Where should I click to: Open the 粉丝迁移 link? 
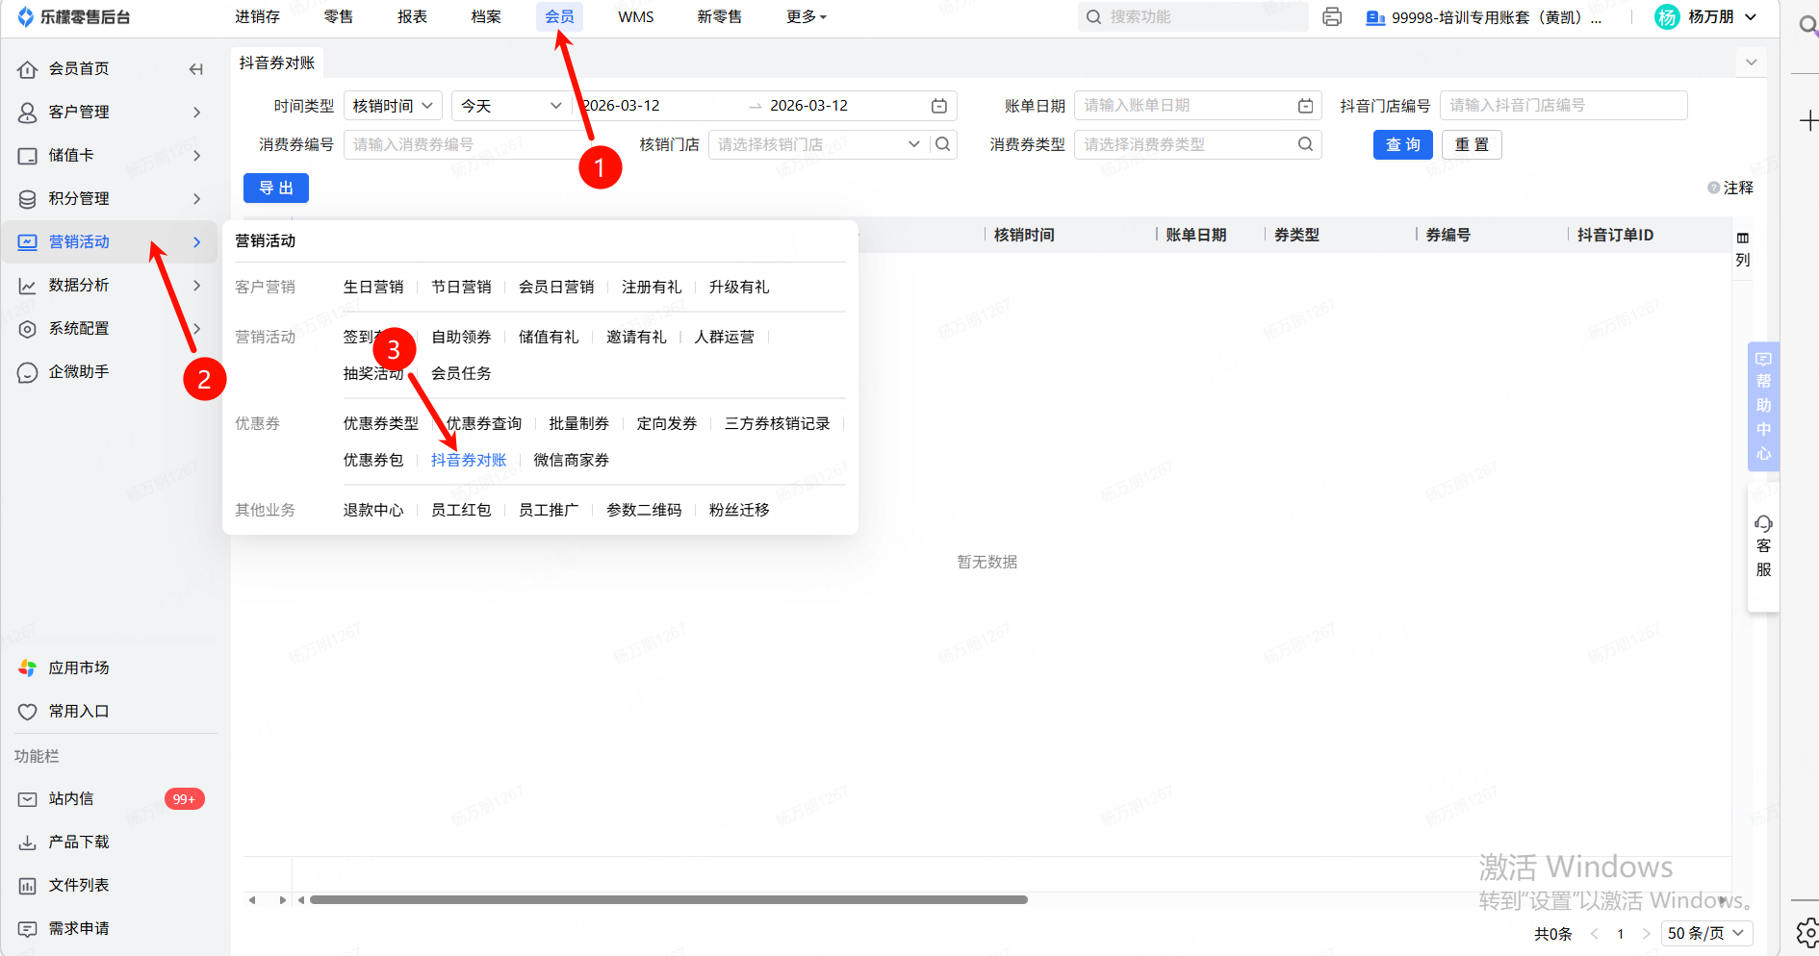pos(739,511)
